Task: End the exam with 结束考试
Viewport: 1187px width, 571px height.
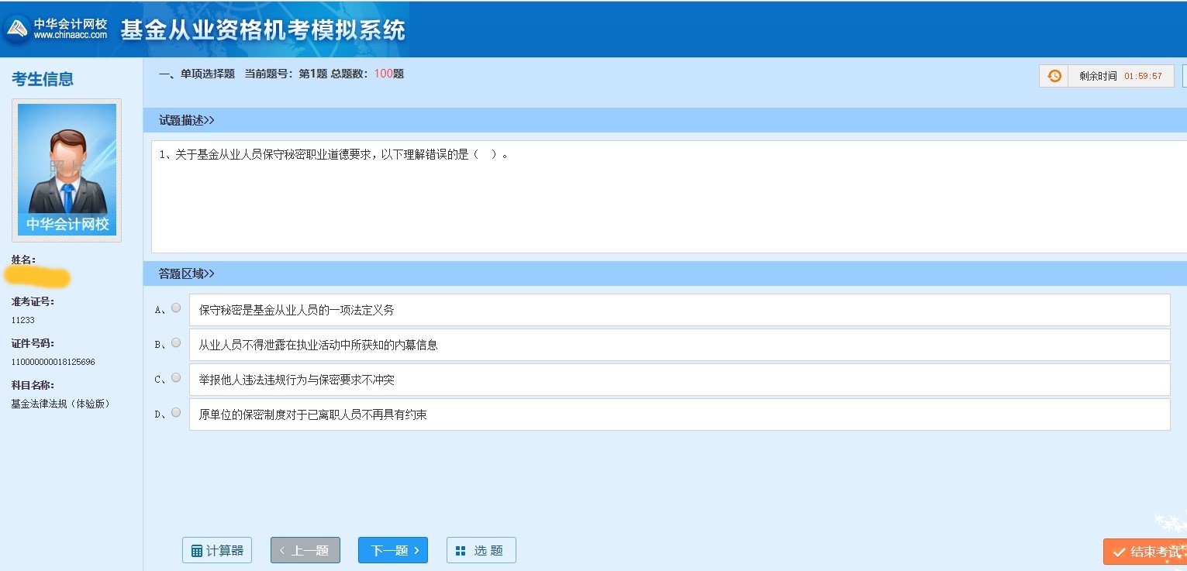Action: (1147, 552)
